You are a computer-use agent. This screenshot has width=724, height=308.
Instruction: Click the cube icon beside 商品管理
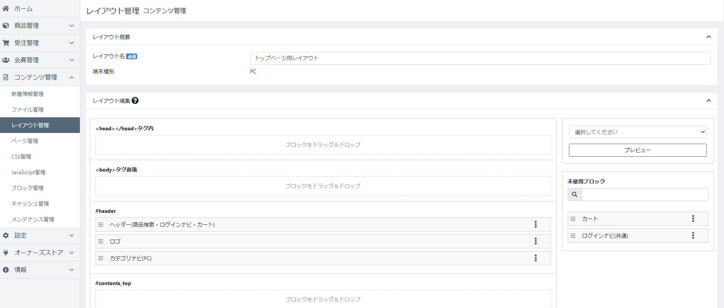click(6, 26)
